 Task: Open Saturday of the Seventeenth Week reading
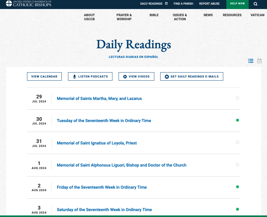(x=104, y=210)
